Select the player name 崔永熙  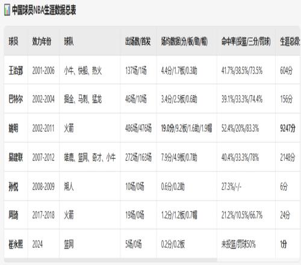tap(16, 245)
